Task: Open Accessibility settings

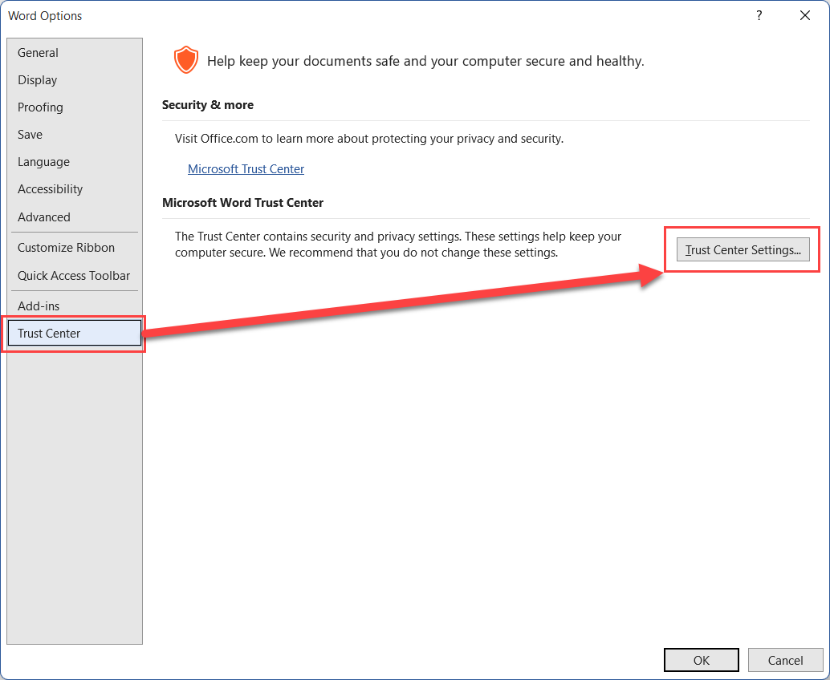Action: click(x=74, y=189)
